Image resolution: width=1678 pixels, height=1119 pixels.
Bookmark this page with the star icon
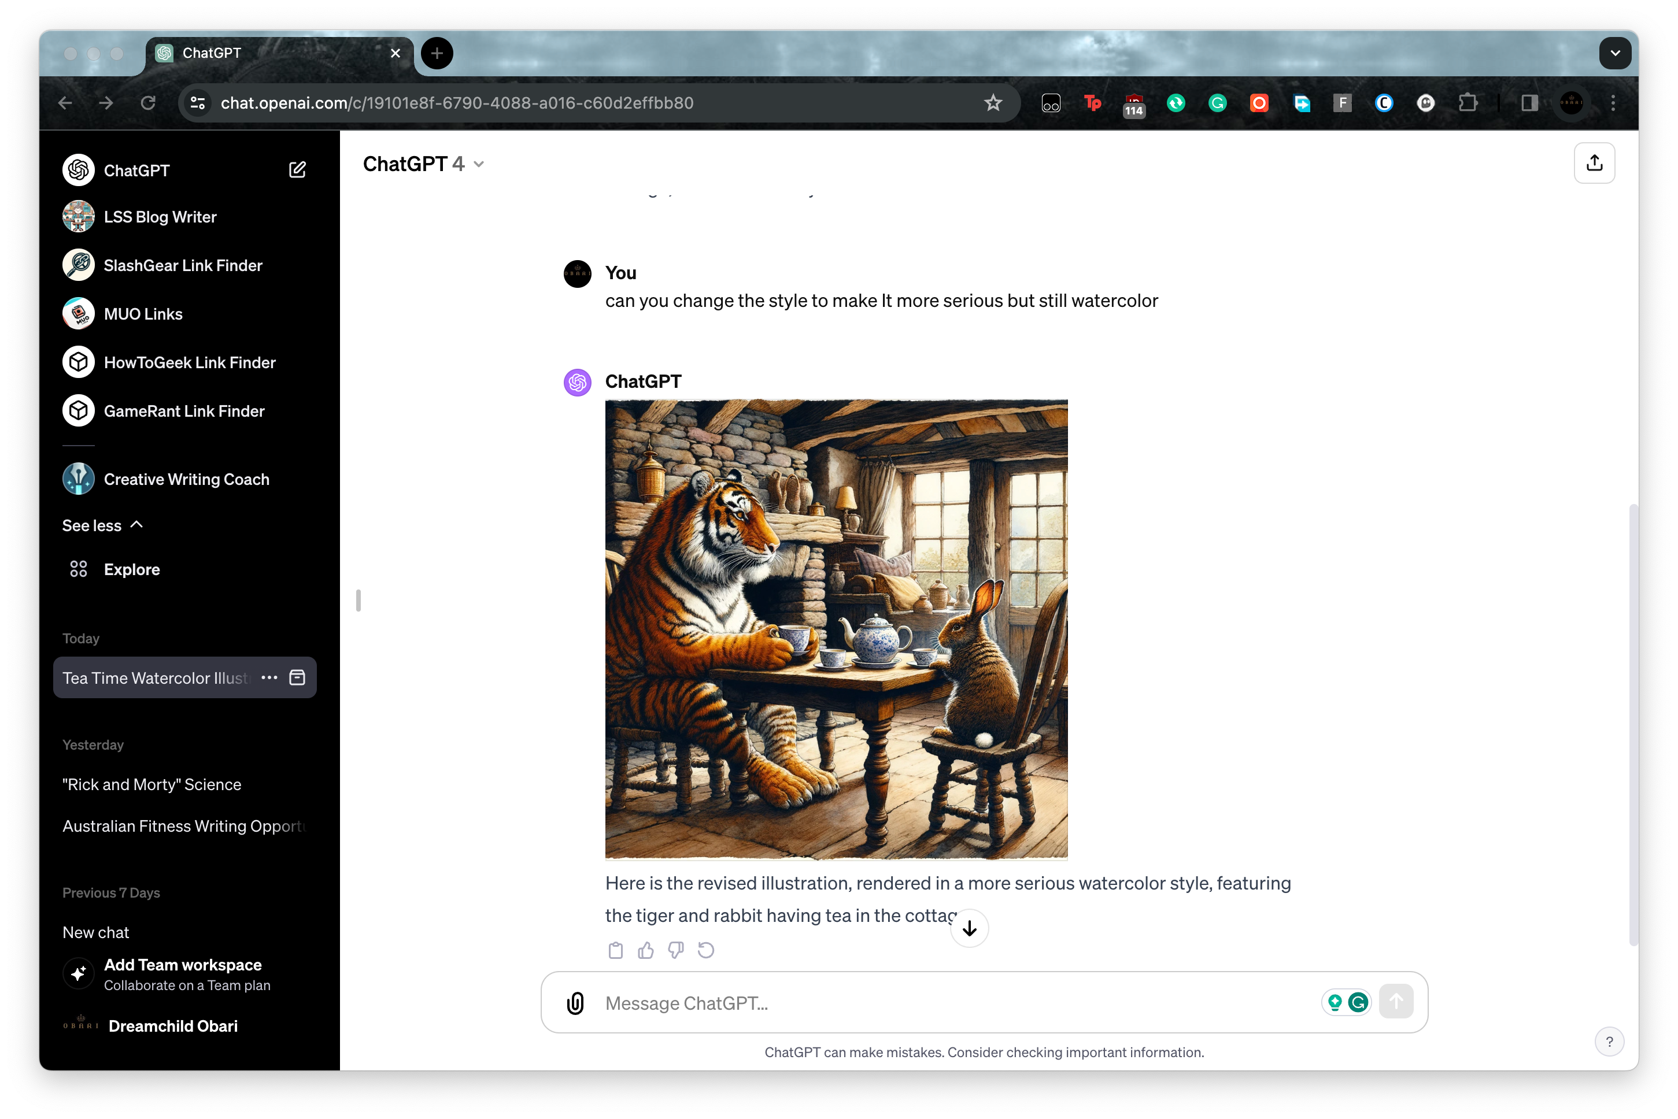tap(992, 103)
